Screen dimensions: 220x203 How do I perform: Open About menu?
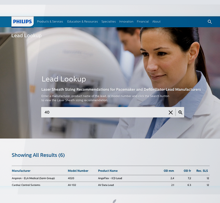pos(156,22)
